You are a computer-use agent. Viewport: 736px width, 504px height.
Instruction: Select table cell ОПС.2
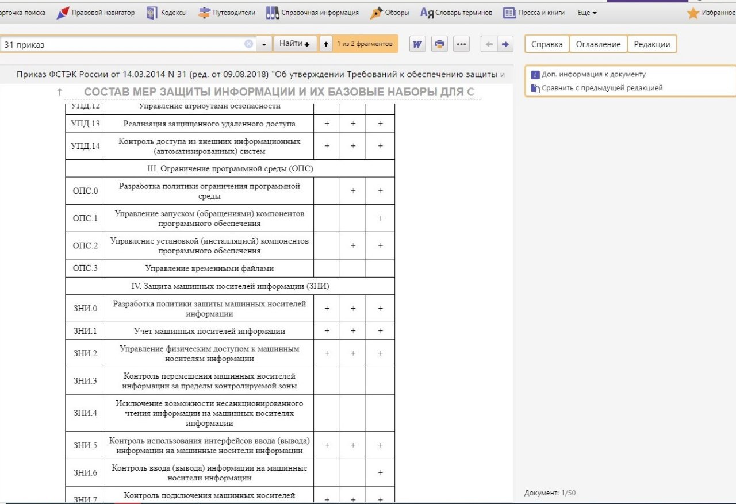tap(85, 245)
